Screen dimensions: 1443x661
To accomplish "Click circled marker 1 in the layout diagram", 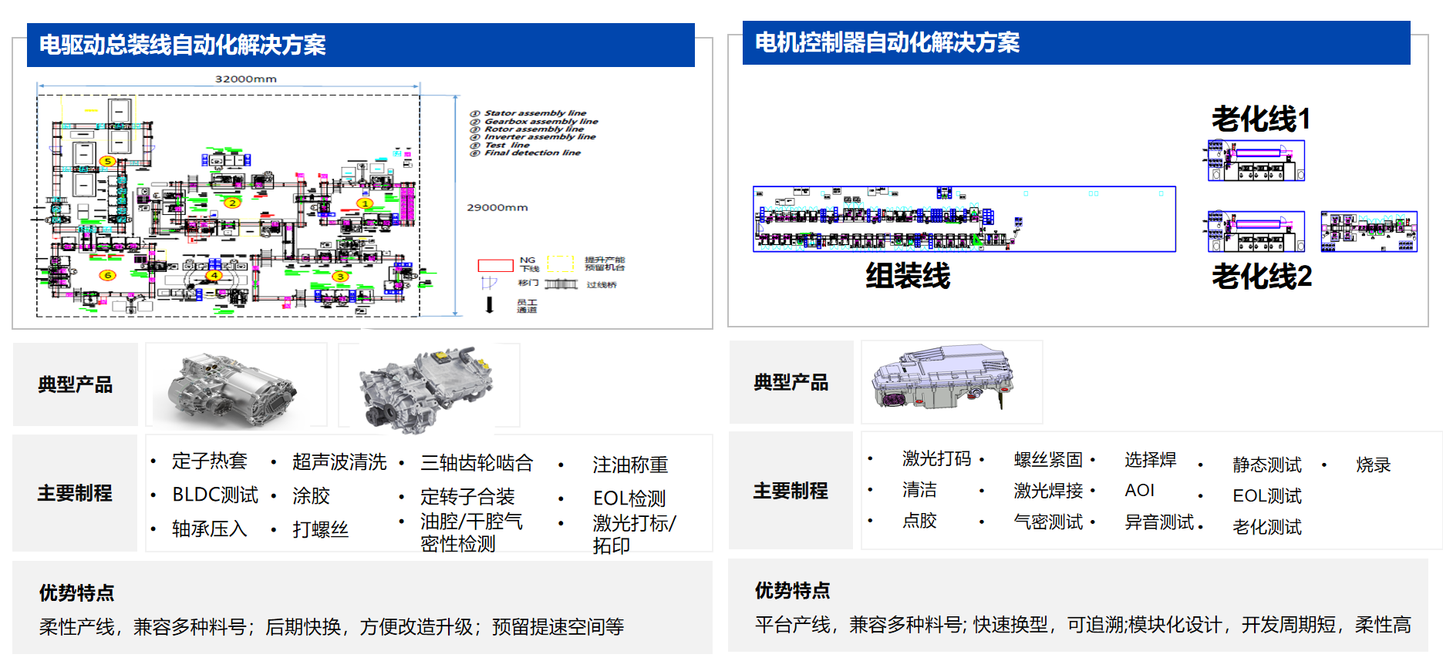I will tap(365, 203).
